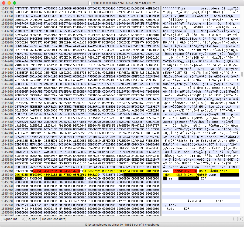This screenshot has height=227, width=244.
Task: Click hex word 20CB6B40 in row 1345520
Action: click(x=65, y=201)
